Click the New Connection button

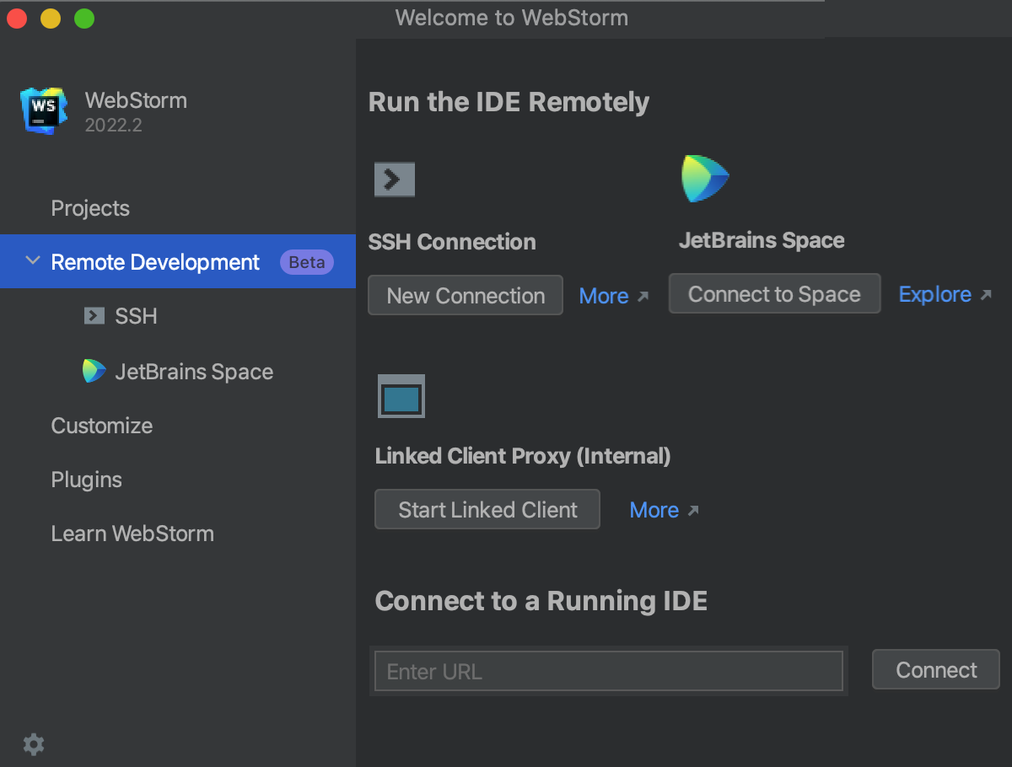(x=465, y=295)
